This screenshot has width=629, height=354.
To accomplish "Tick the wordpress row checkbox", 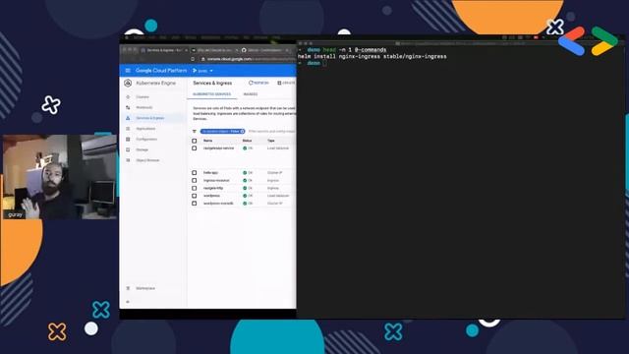I will (195, 196).
